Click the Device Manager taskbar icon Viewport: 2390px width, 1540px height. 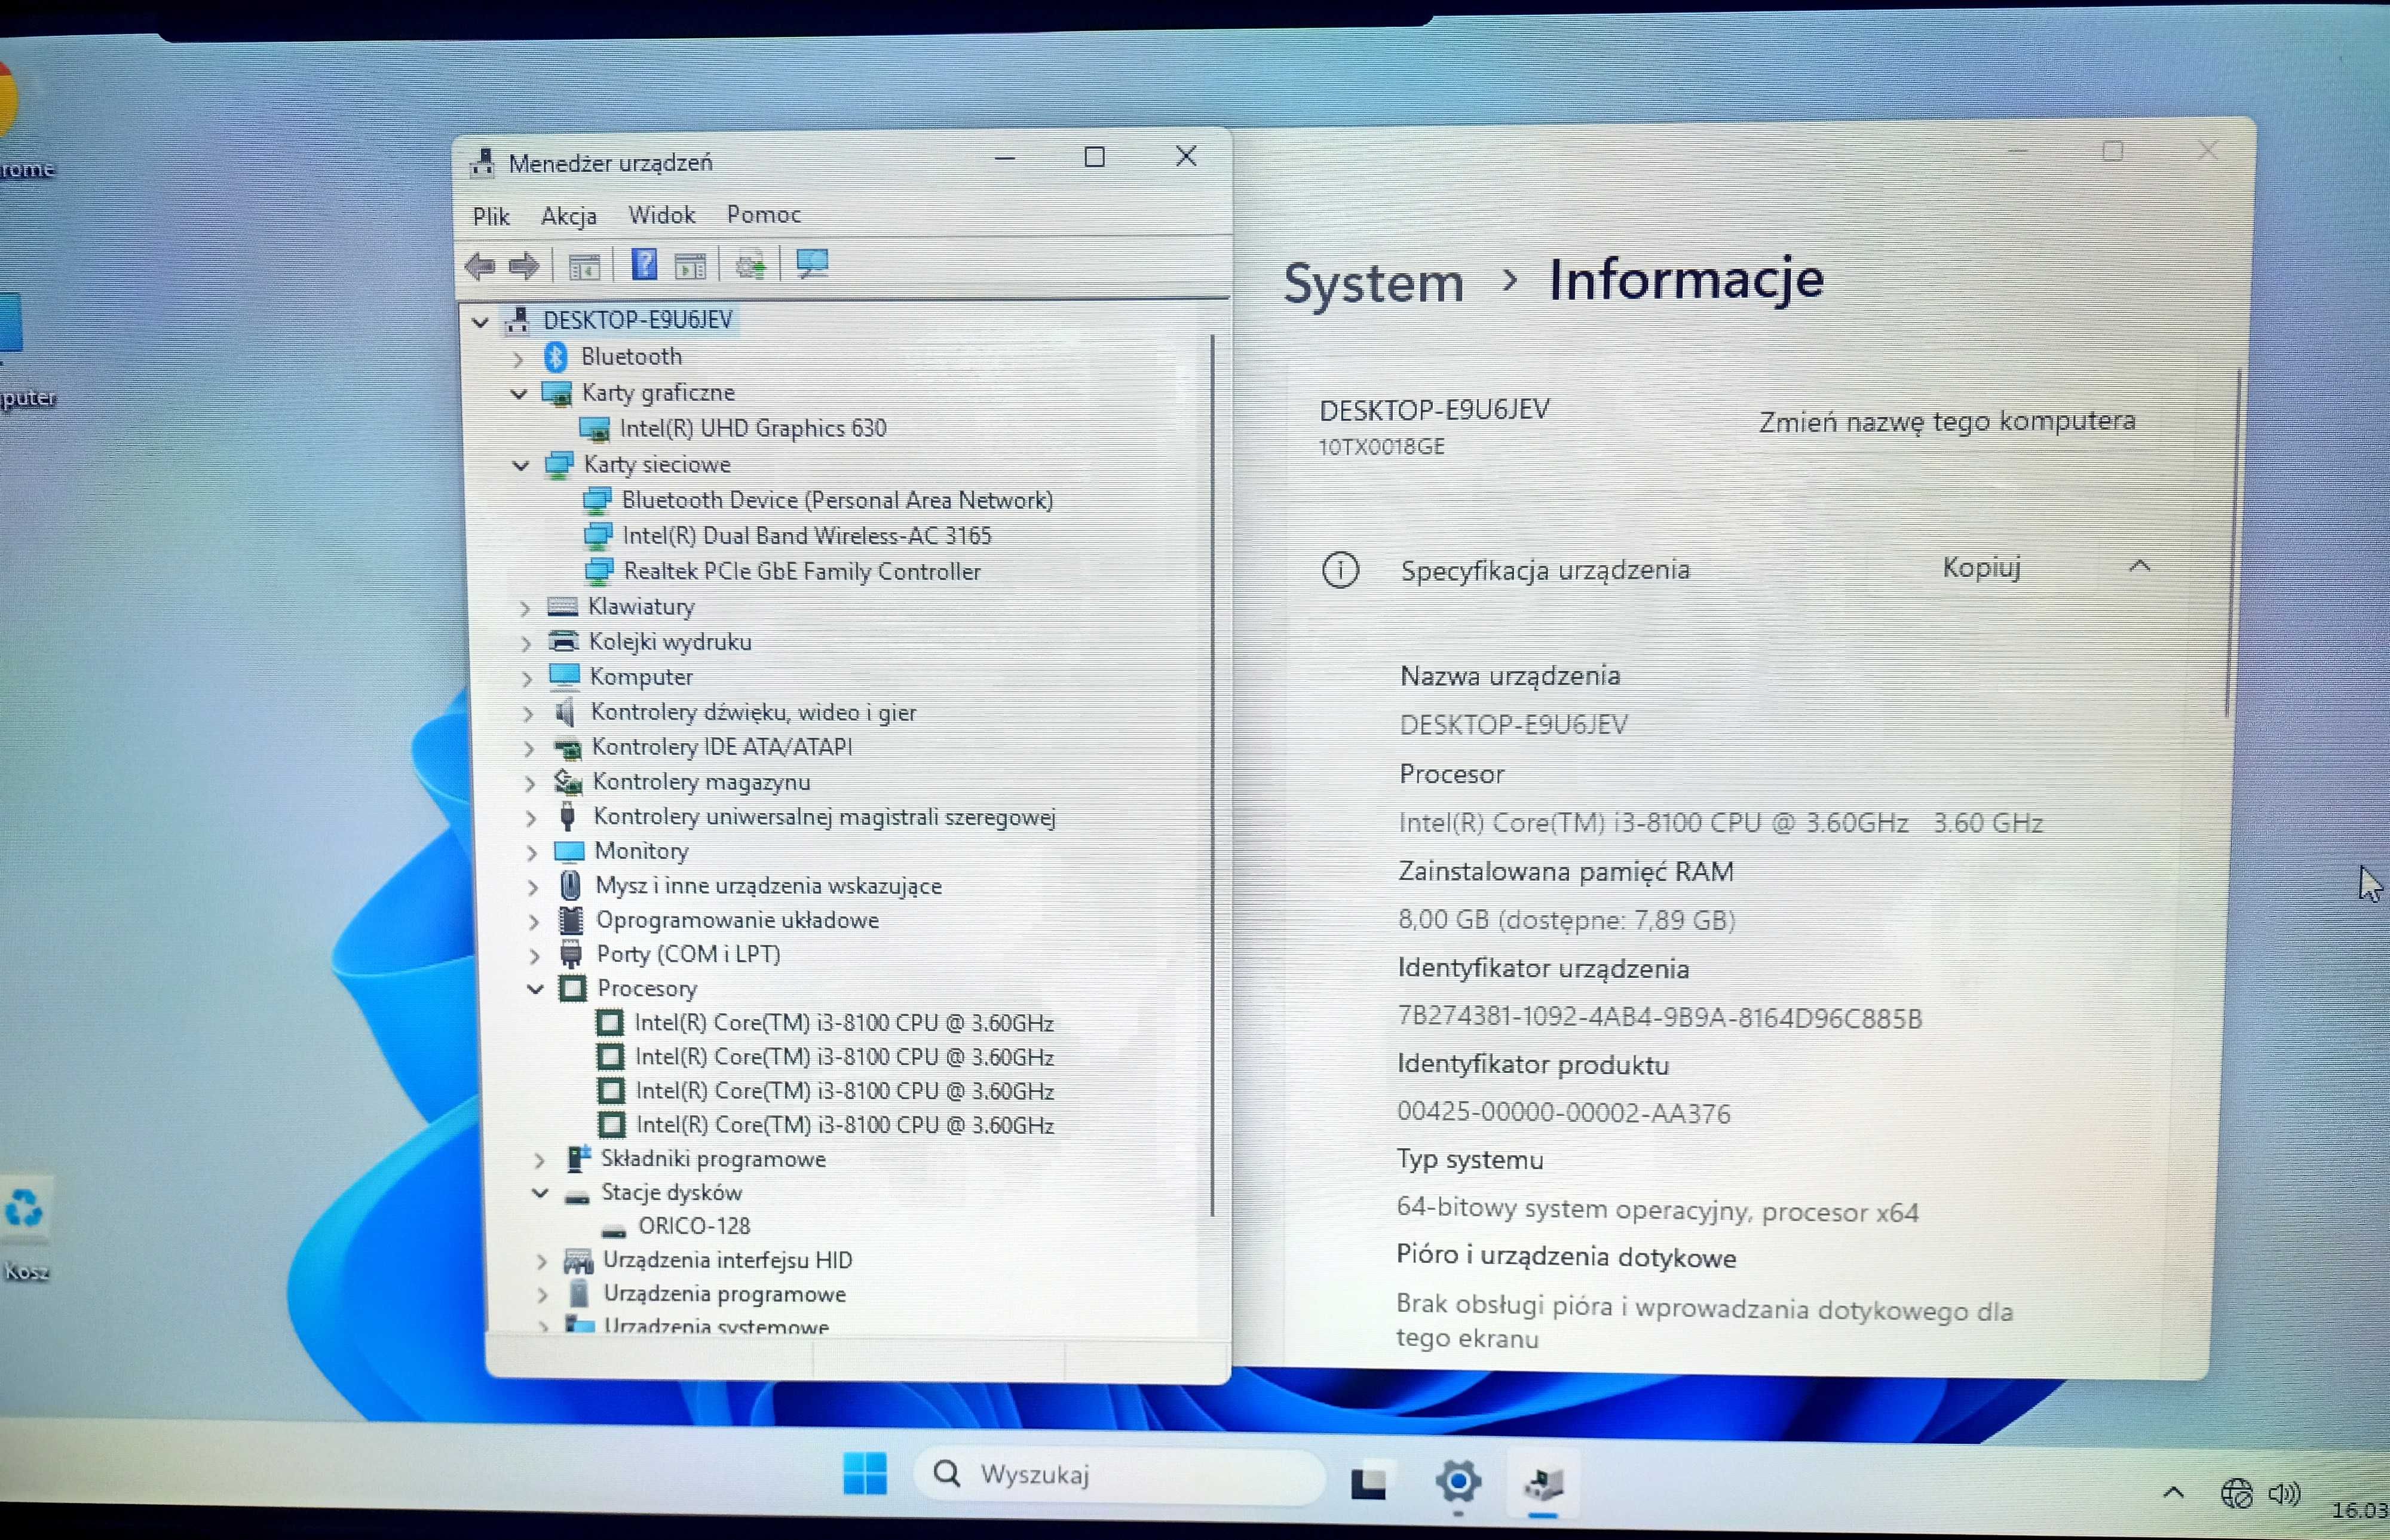(1543, 1484)
